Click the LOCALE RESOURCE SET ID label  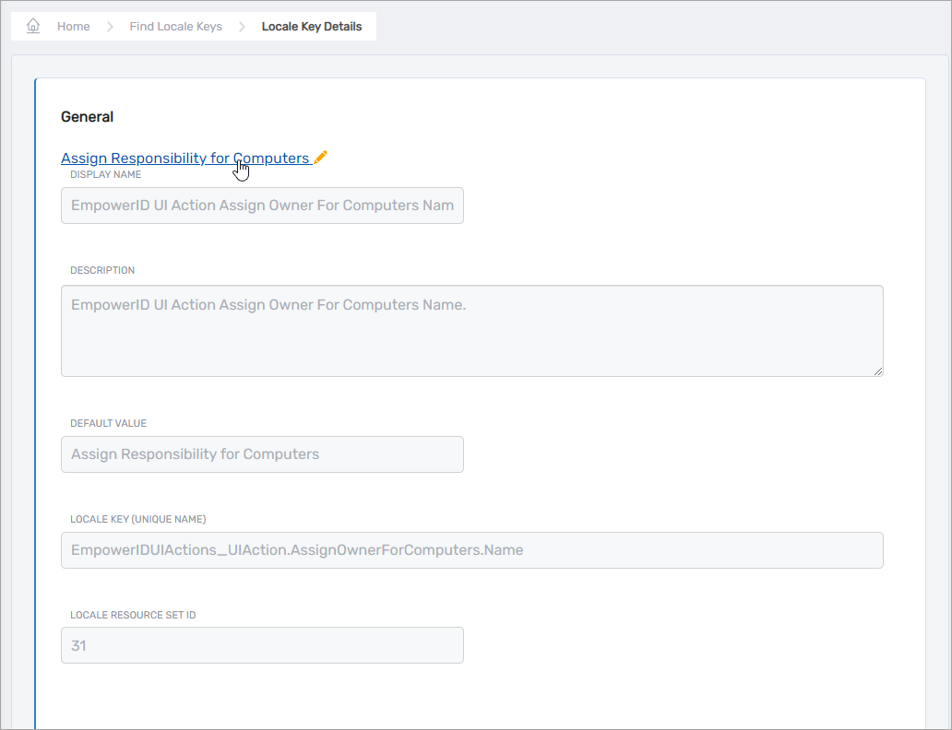pyautogui.click(x=132, y=615)
